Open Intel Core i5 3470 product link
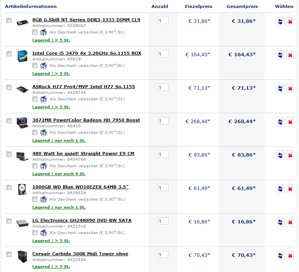The image size is (299, 272). (87, 53)
